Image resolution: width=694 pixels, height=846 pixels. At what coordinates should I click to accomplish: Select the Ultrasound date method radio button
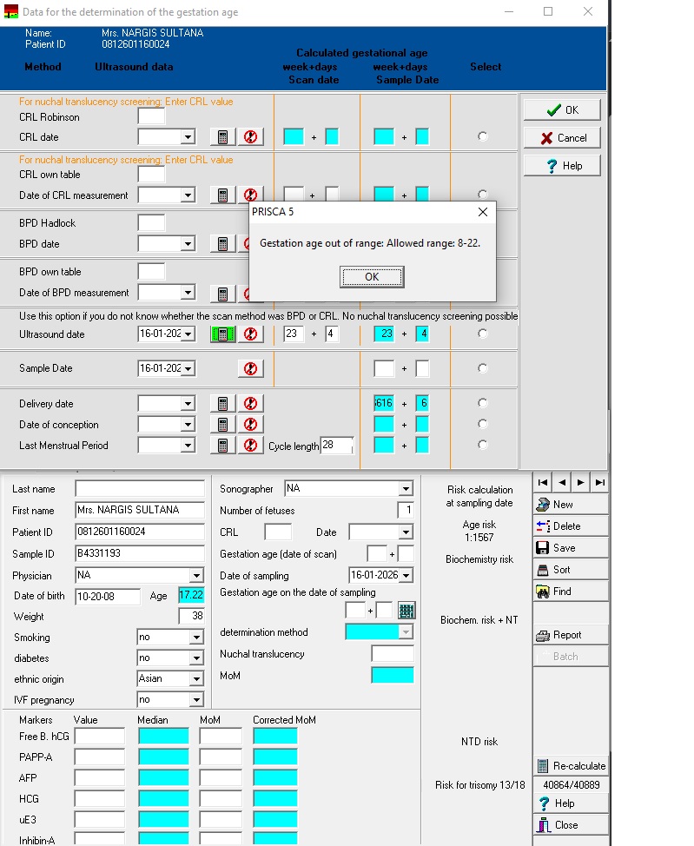tap(483, 334)
